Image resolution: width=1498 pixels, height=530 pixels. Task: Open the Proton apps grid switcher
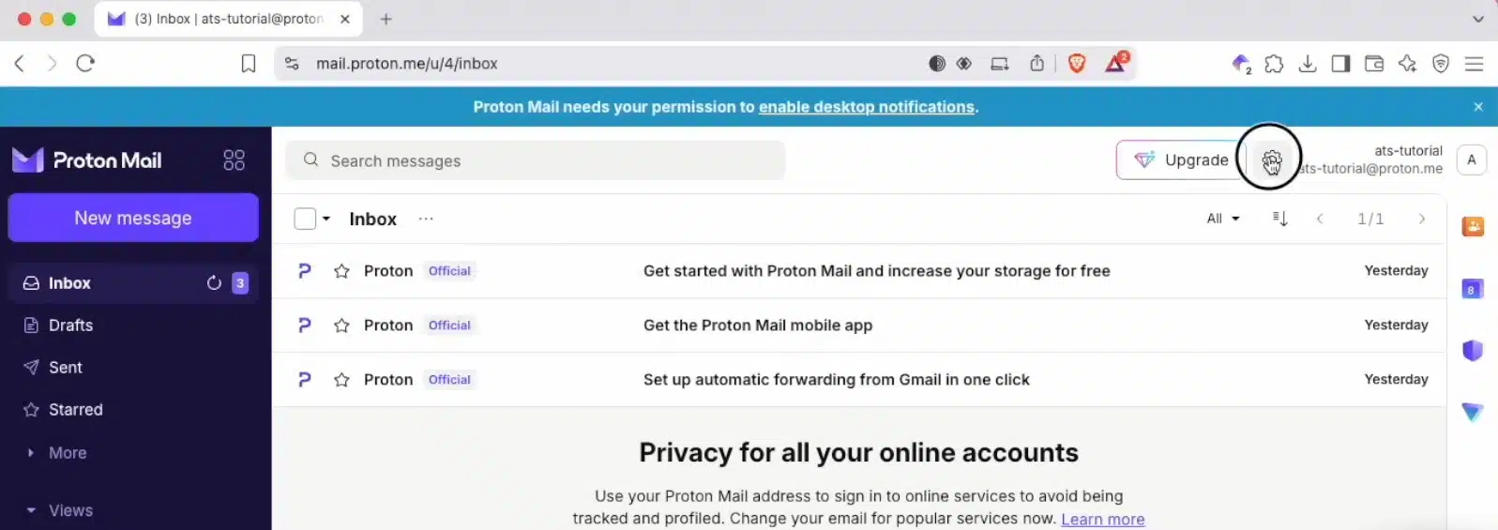[234, 160]
